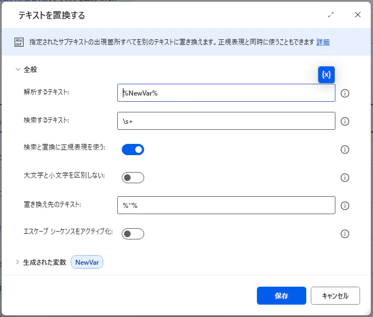Enable 大文字と小文字を区別しない toggle
This screenshot has height=317, width=373.
coord(133,178)
